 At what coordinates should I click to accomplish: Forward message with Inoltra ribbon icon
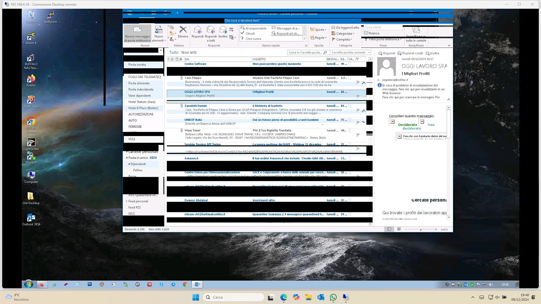(x=223, y=32)
